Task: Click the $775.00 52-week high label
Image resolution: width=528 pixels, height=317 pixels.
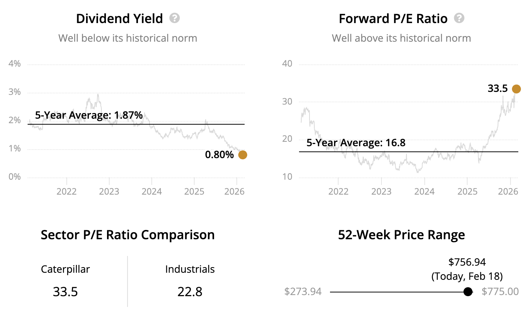Action: coord(500,291)
